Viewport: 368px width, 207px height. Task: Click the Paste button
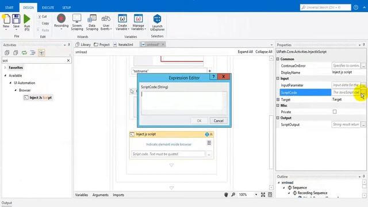pyautogui.click(x=43, y=30)
